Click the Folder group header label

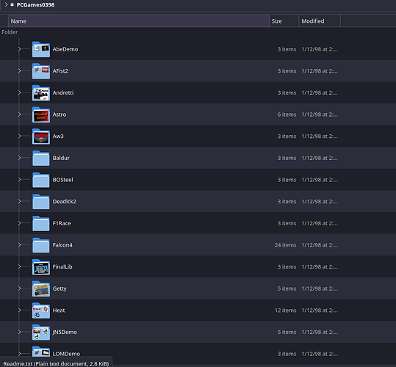tap(10, 32)
